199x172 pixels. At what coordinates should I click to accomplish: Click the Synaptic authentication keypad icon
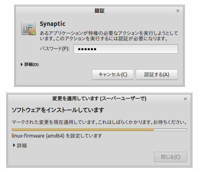(27, 27)
